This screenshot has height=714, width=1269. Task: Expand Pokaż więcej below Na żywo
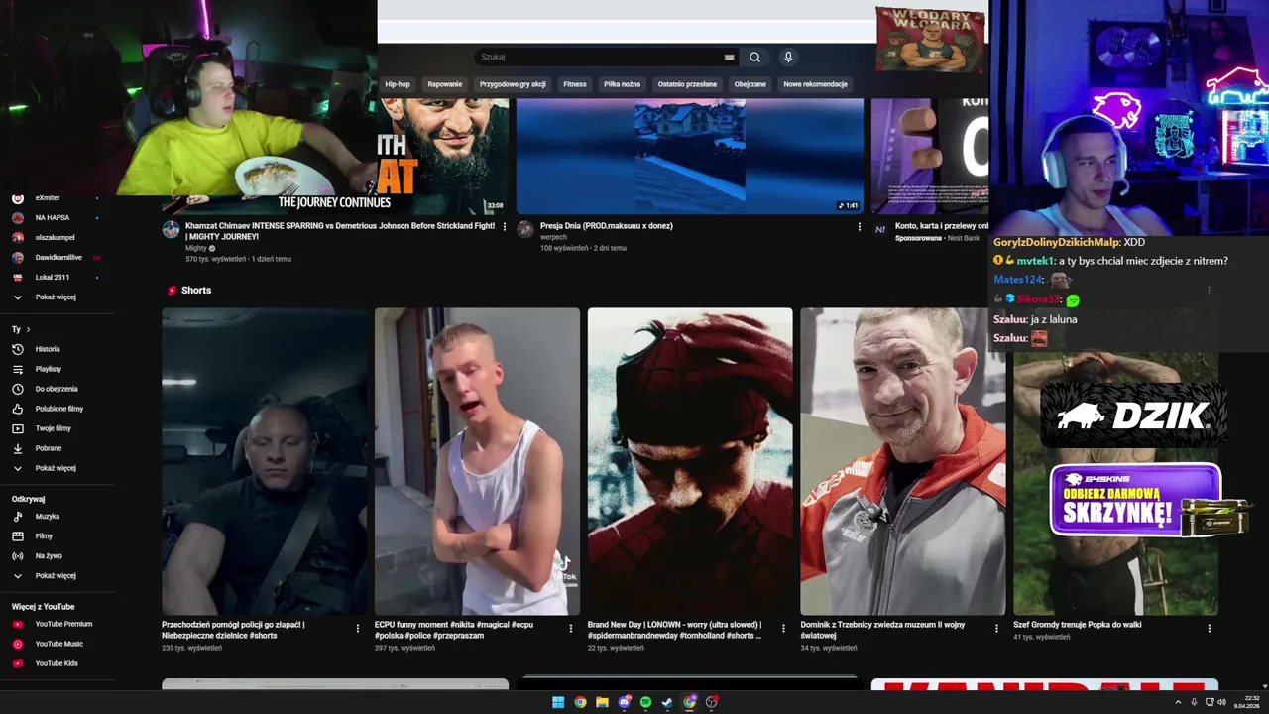click(x=55, y=576)
